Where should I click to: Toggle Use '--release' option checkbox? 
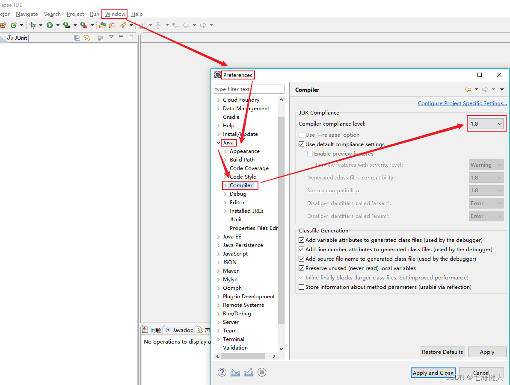pyautogui.click(x=302, y=135)
